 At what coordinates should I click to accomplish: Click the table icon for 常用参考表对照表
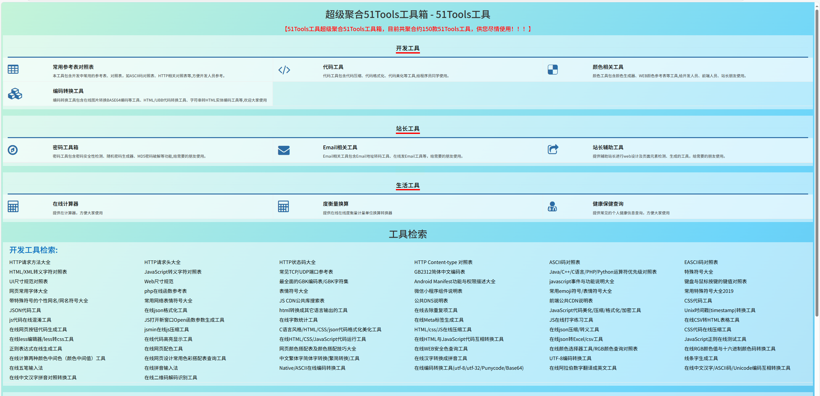pos(13,70)
